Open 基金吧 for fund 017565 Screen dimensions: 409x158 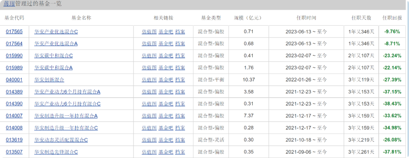pyautogui.click(x=166, y=32)
